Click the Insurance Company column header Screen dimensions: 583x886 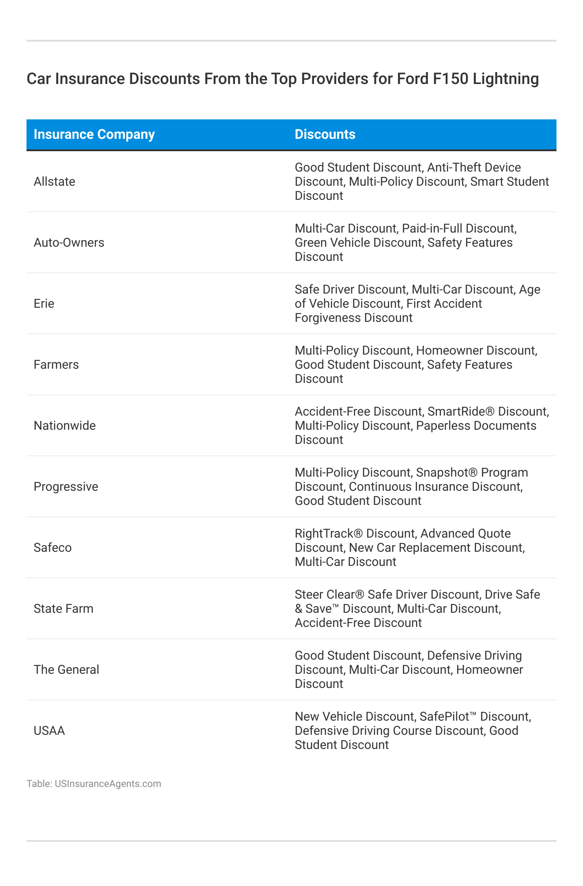(x=94, y=134)
